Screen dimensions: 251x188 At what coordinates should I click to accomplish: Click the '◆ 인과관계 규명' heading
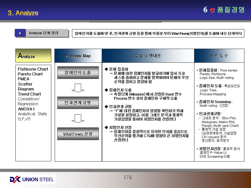point(118,106)
